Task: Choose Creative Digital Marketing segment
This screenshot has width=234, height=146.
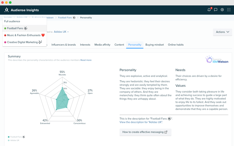Action: pyautogui.click(x=24, y=42)
